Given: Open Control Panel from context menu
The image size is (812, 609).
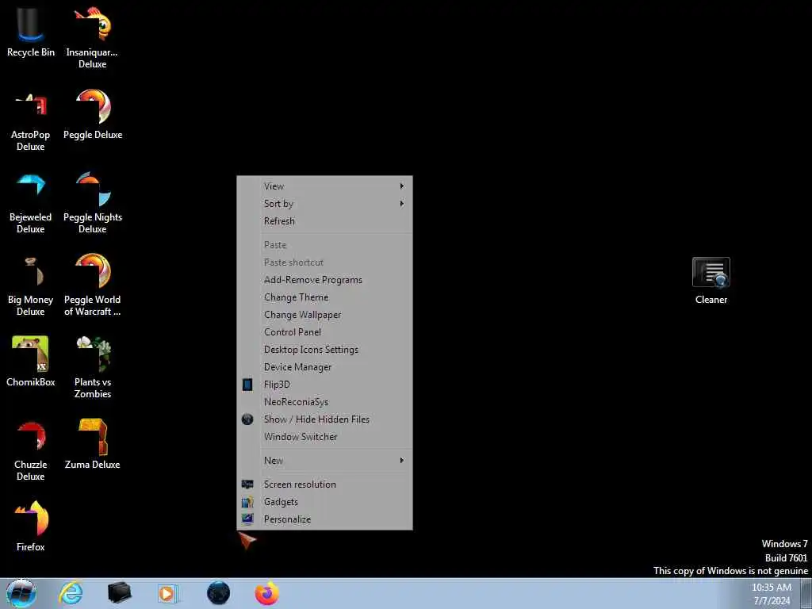Looking at the screenshot, I should point(324,332).
